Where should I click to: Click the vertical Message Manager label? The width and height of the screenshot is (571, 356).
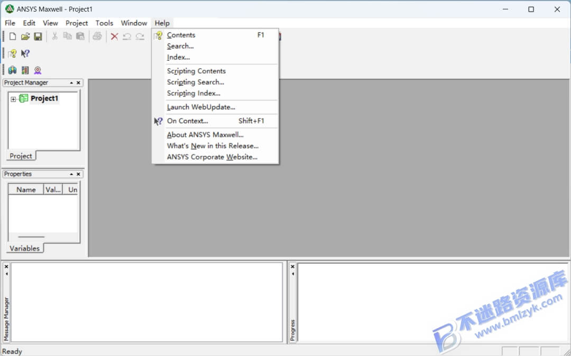(x=6, y=319)
